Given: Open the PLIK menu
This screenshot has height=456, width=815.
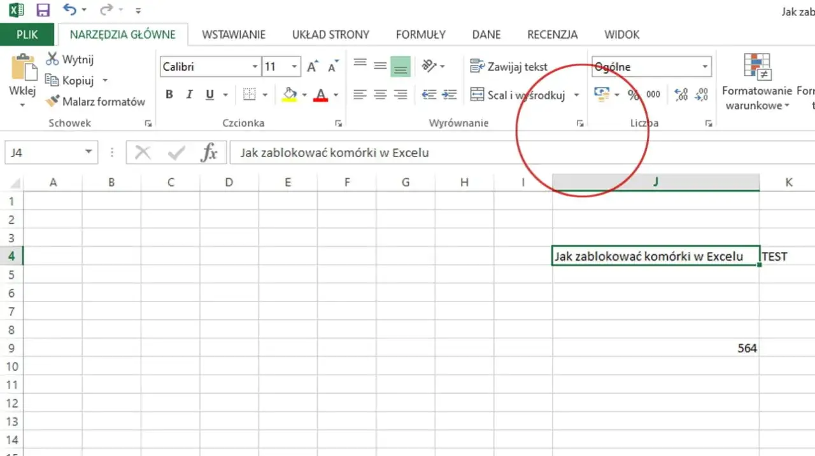Looking at the screenshot, I should click(27, 34).
